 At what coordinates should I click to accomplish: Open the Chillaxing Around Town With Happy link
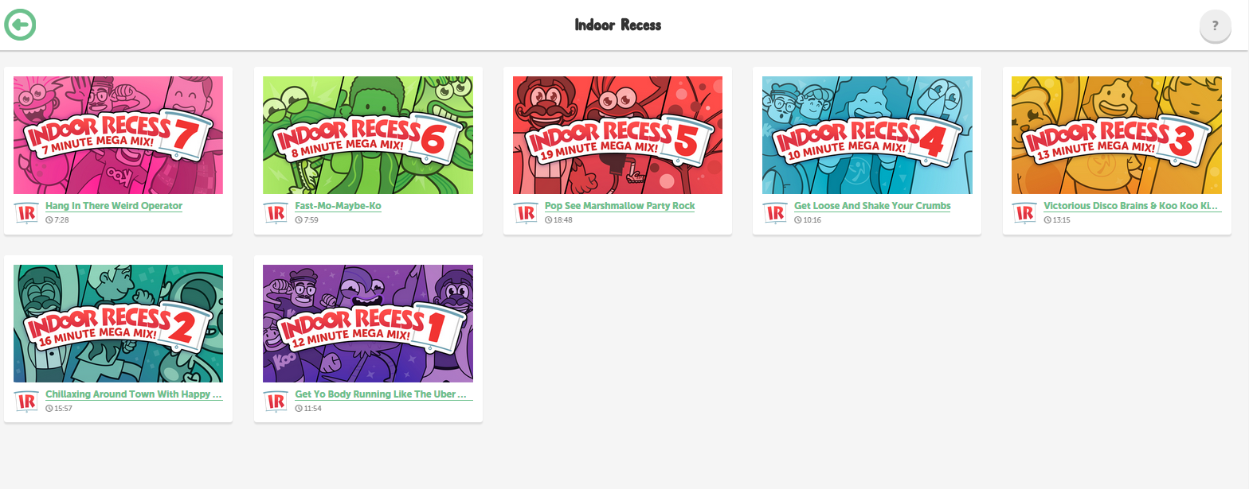(134, 394)
